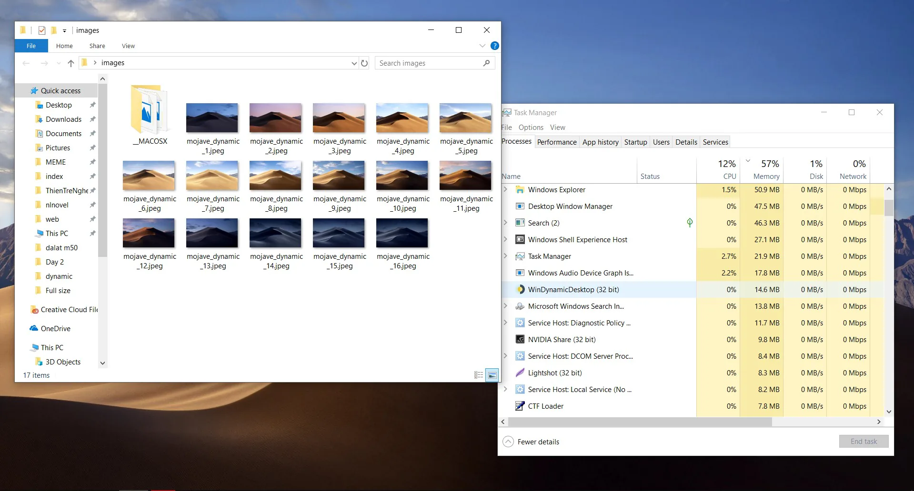The height and width of the screenshot is (491, 914).
Task: Expand the Explorer ribbon chevron
Action: pos(482,46)
